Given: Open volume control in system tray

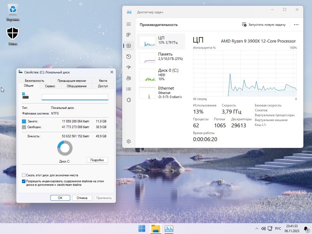Looking at the screenshot, I should (x=264, y=228).
